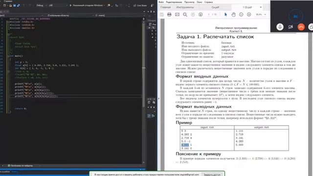Toggle the camera in the call overlay

coord(291,27)
